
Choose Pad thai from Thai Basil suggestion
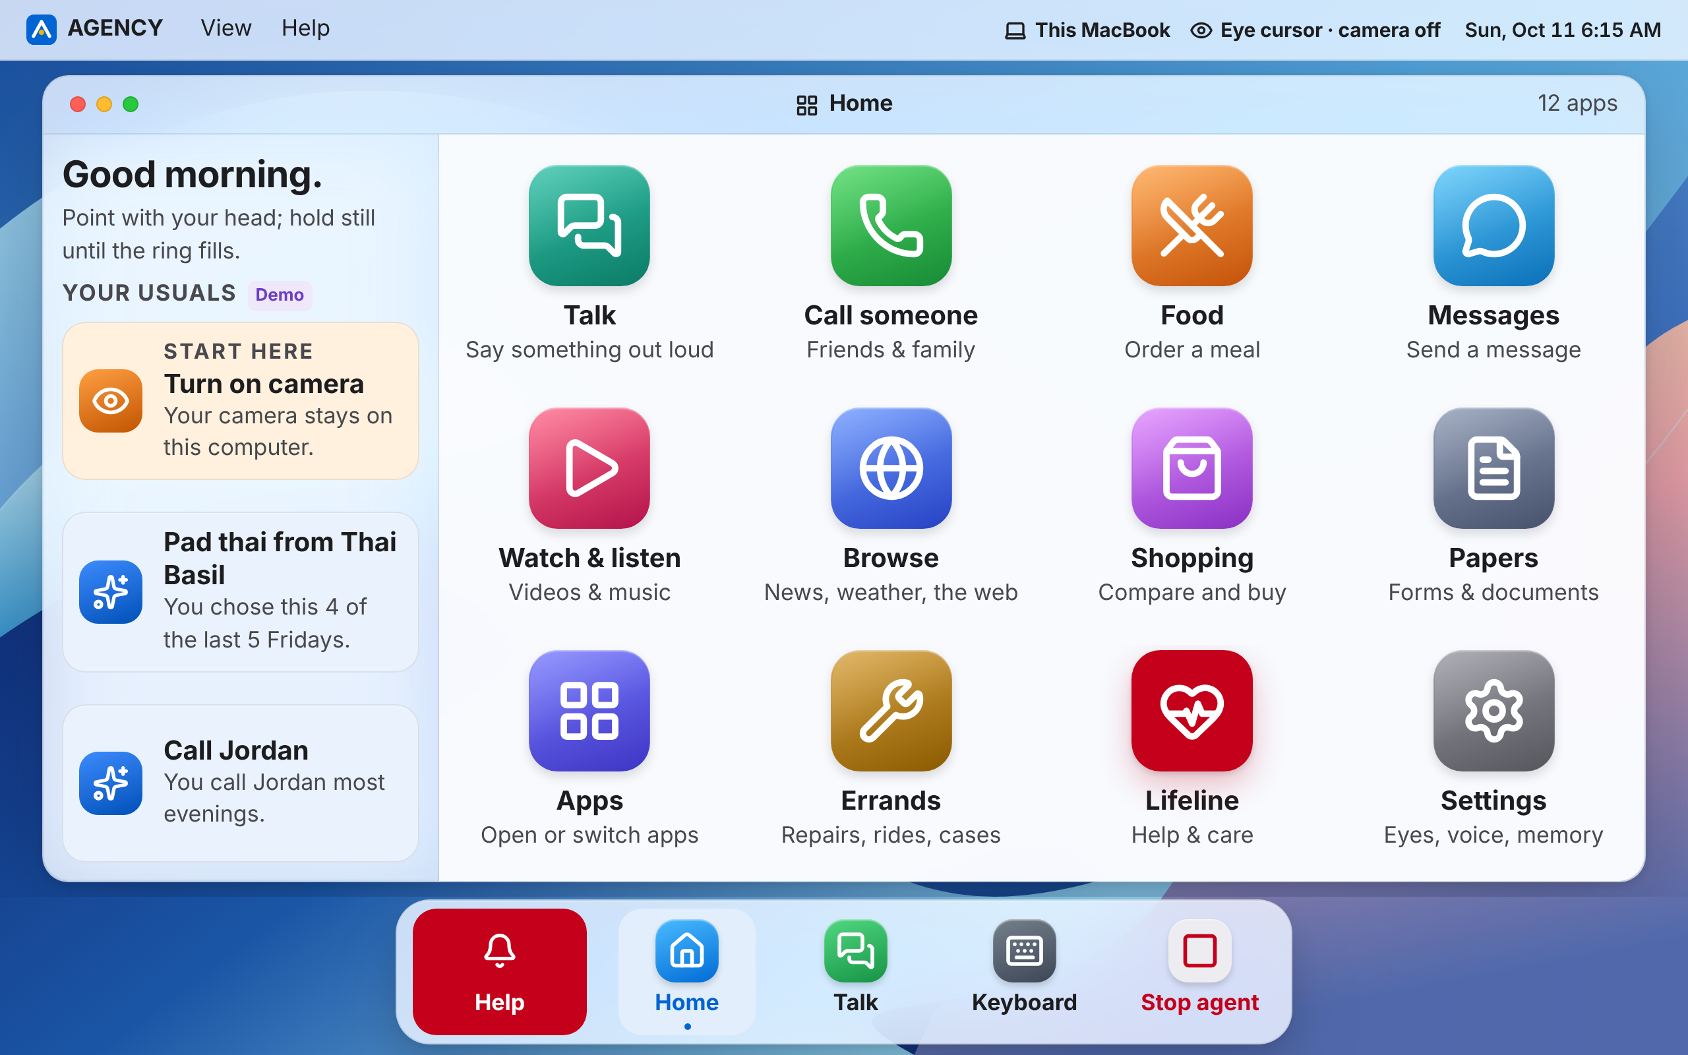241,591
